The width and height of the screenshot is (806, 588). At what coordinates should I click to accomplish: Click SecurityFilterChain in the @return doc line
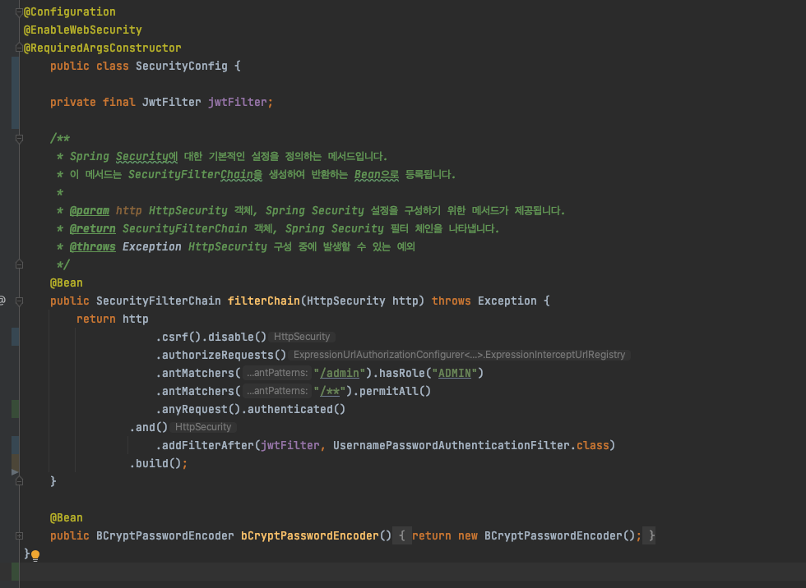point(184,229)
